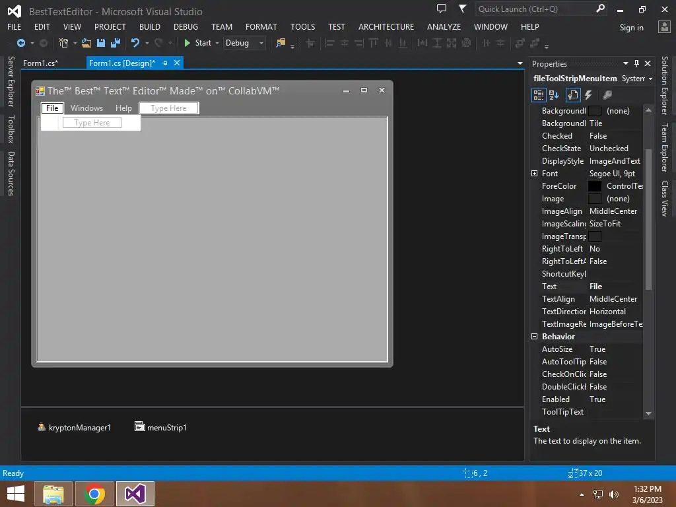Image resolution: width=676 pixels, height=507 pixels.
Task: Click the Checked property value False
Action: [598, 136]
